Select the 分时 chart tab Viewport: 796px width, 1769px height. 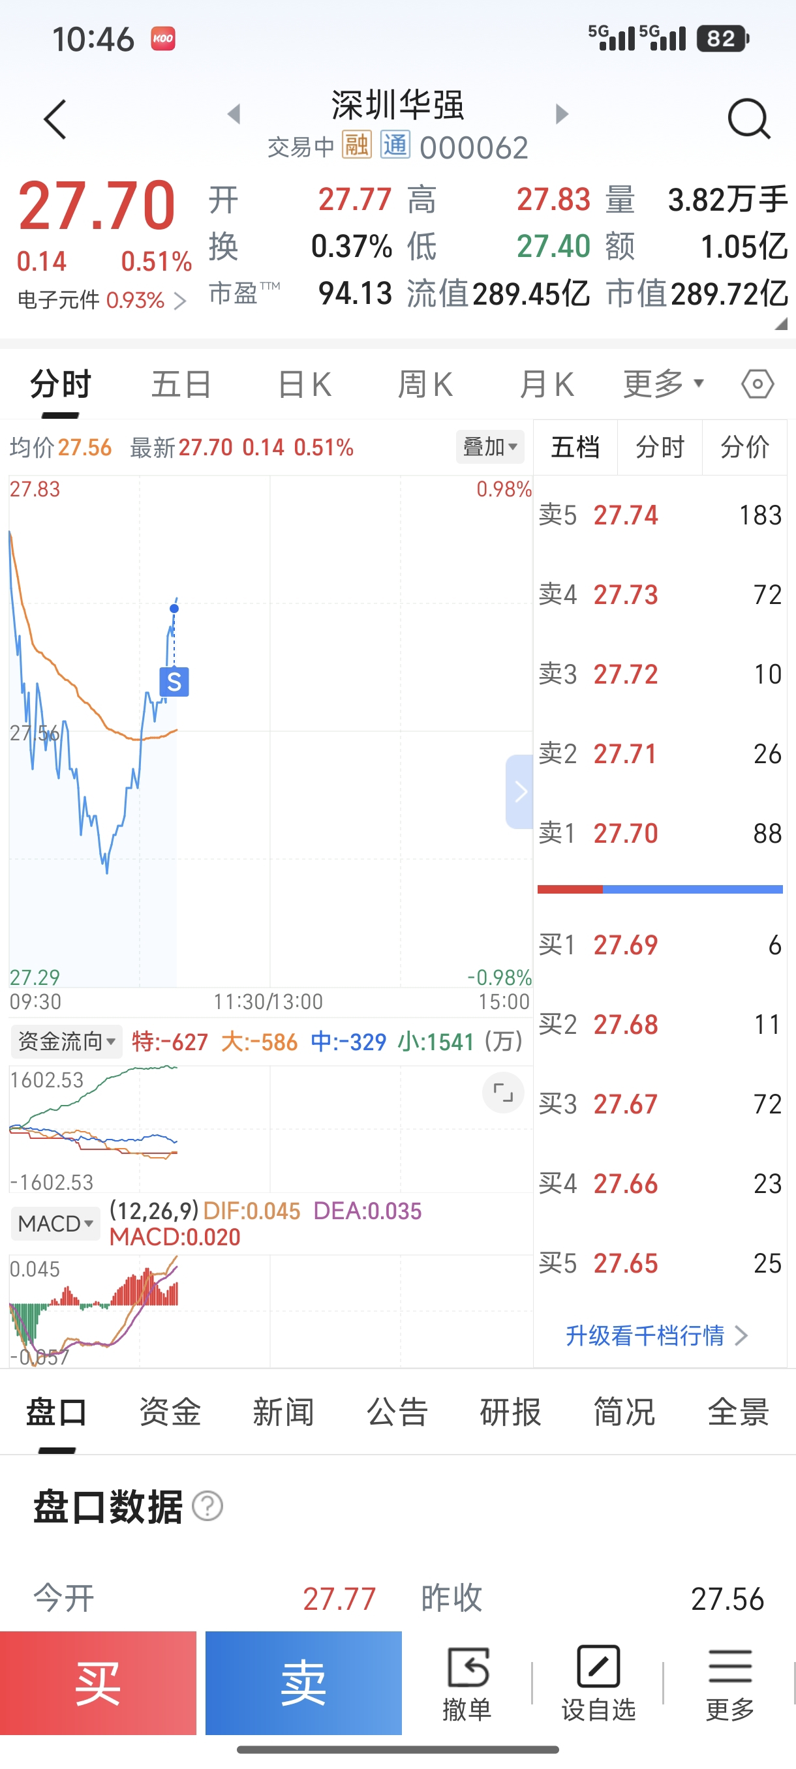(61, 384)
